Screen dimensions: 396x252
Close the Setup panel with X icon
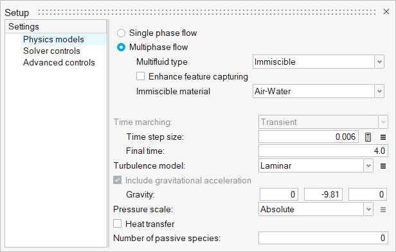coord(386,12)
